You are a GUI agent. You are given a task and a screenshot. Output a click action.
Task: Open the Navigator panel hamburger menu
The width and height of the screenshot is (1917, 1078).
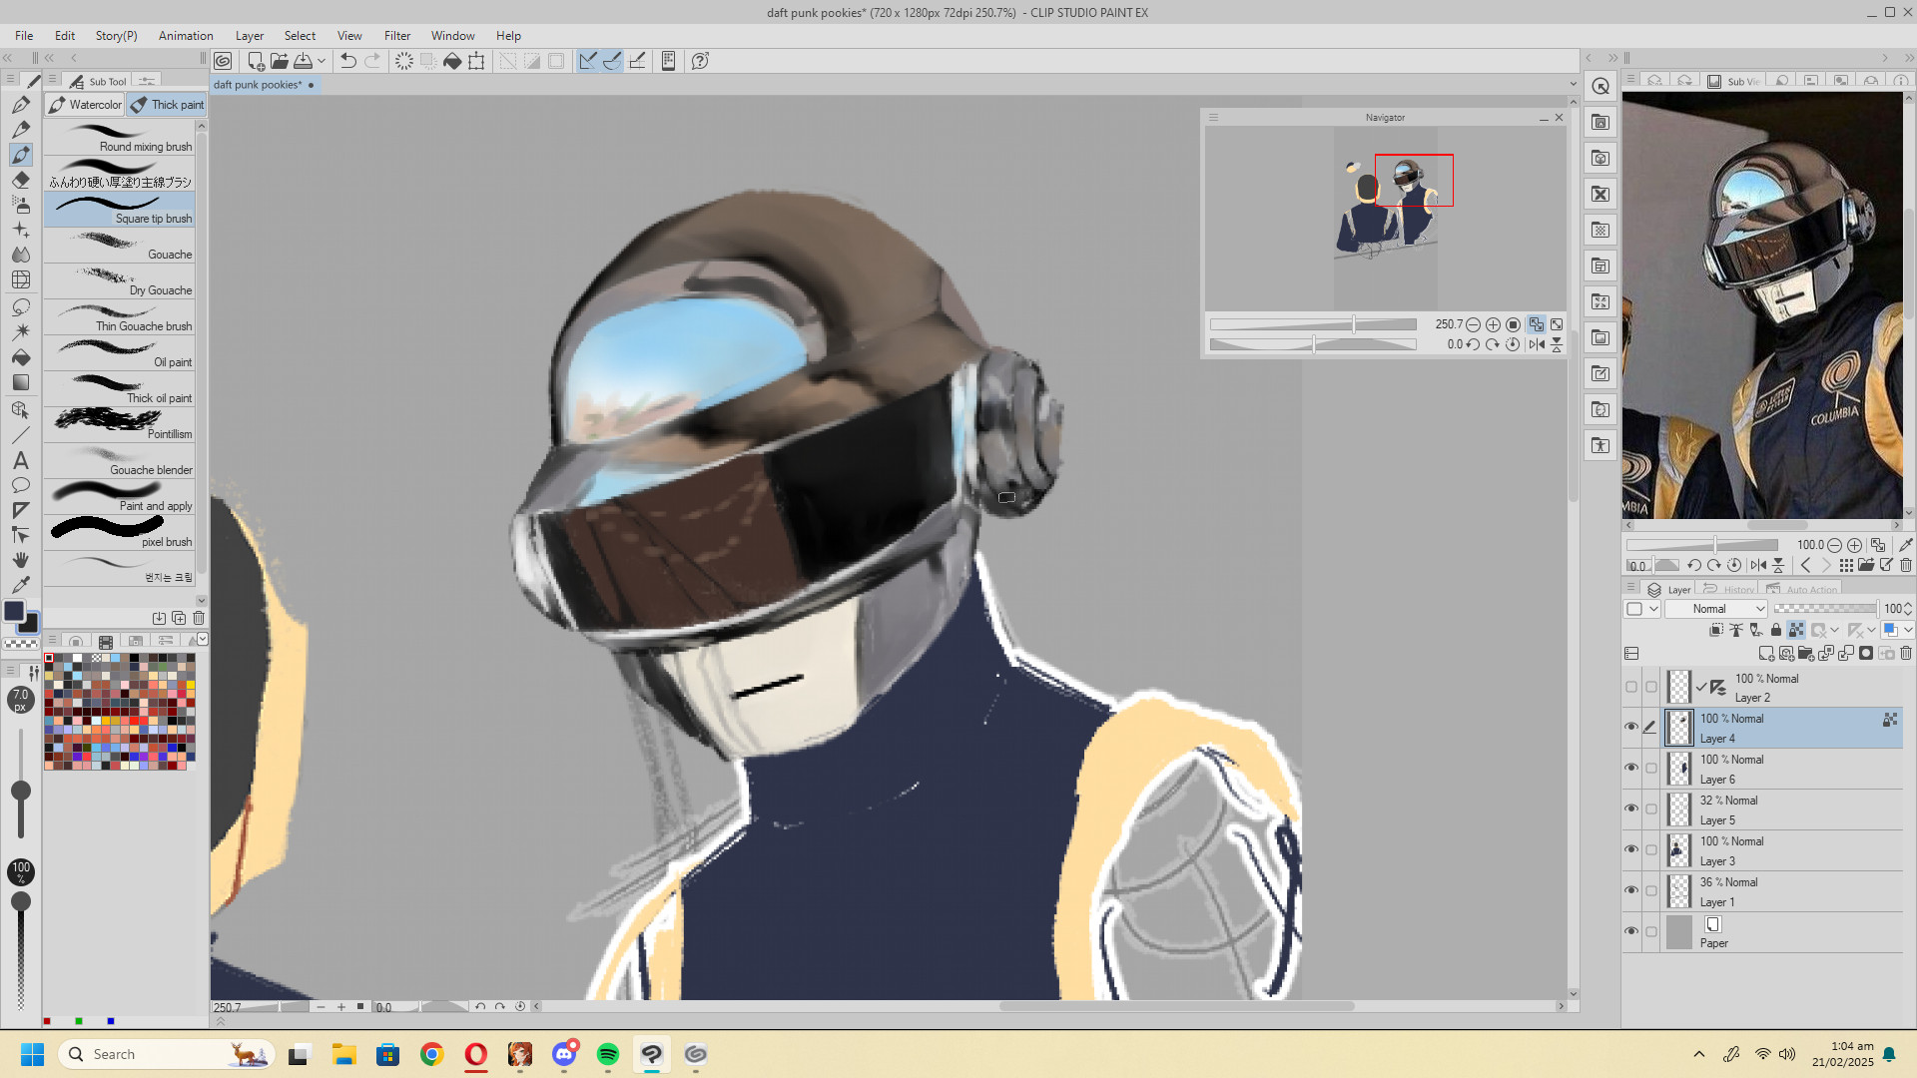(x=1213, y=118)
